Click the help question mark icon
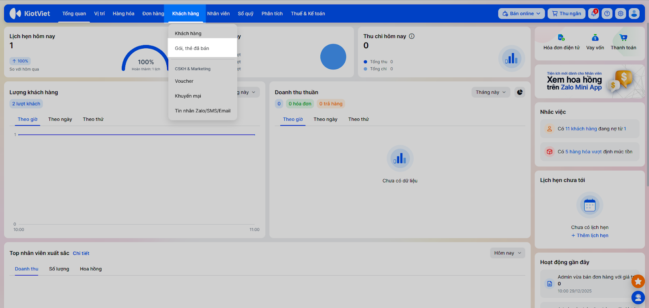This screenshot has height=308, width=649. click(x=607, y=14)
